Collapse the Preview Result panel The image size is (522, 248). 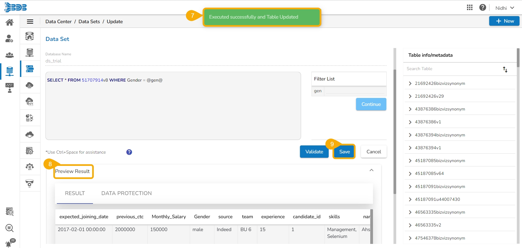tap(371, 170)
